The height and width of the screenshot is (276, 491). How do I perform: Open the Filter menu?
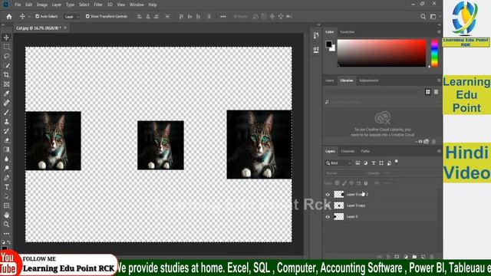[x=98, y=5]
